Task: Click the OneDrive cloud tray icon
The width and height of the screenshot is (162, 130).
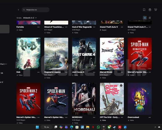Action: [x=159, y=127]
